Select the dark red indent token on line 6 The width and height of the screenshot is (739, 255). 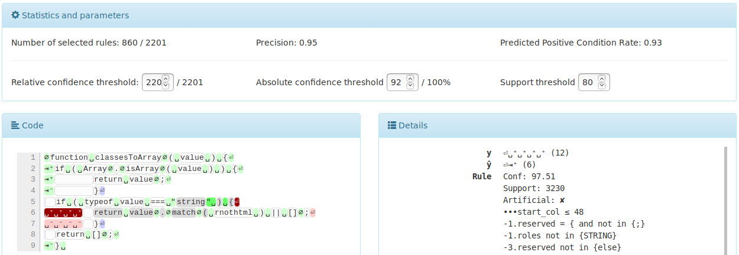(x=62, y=212)
